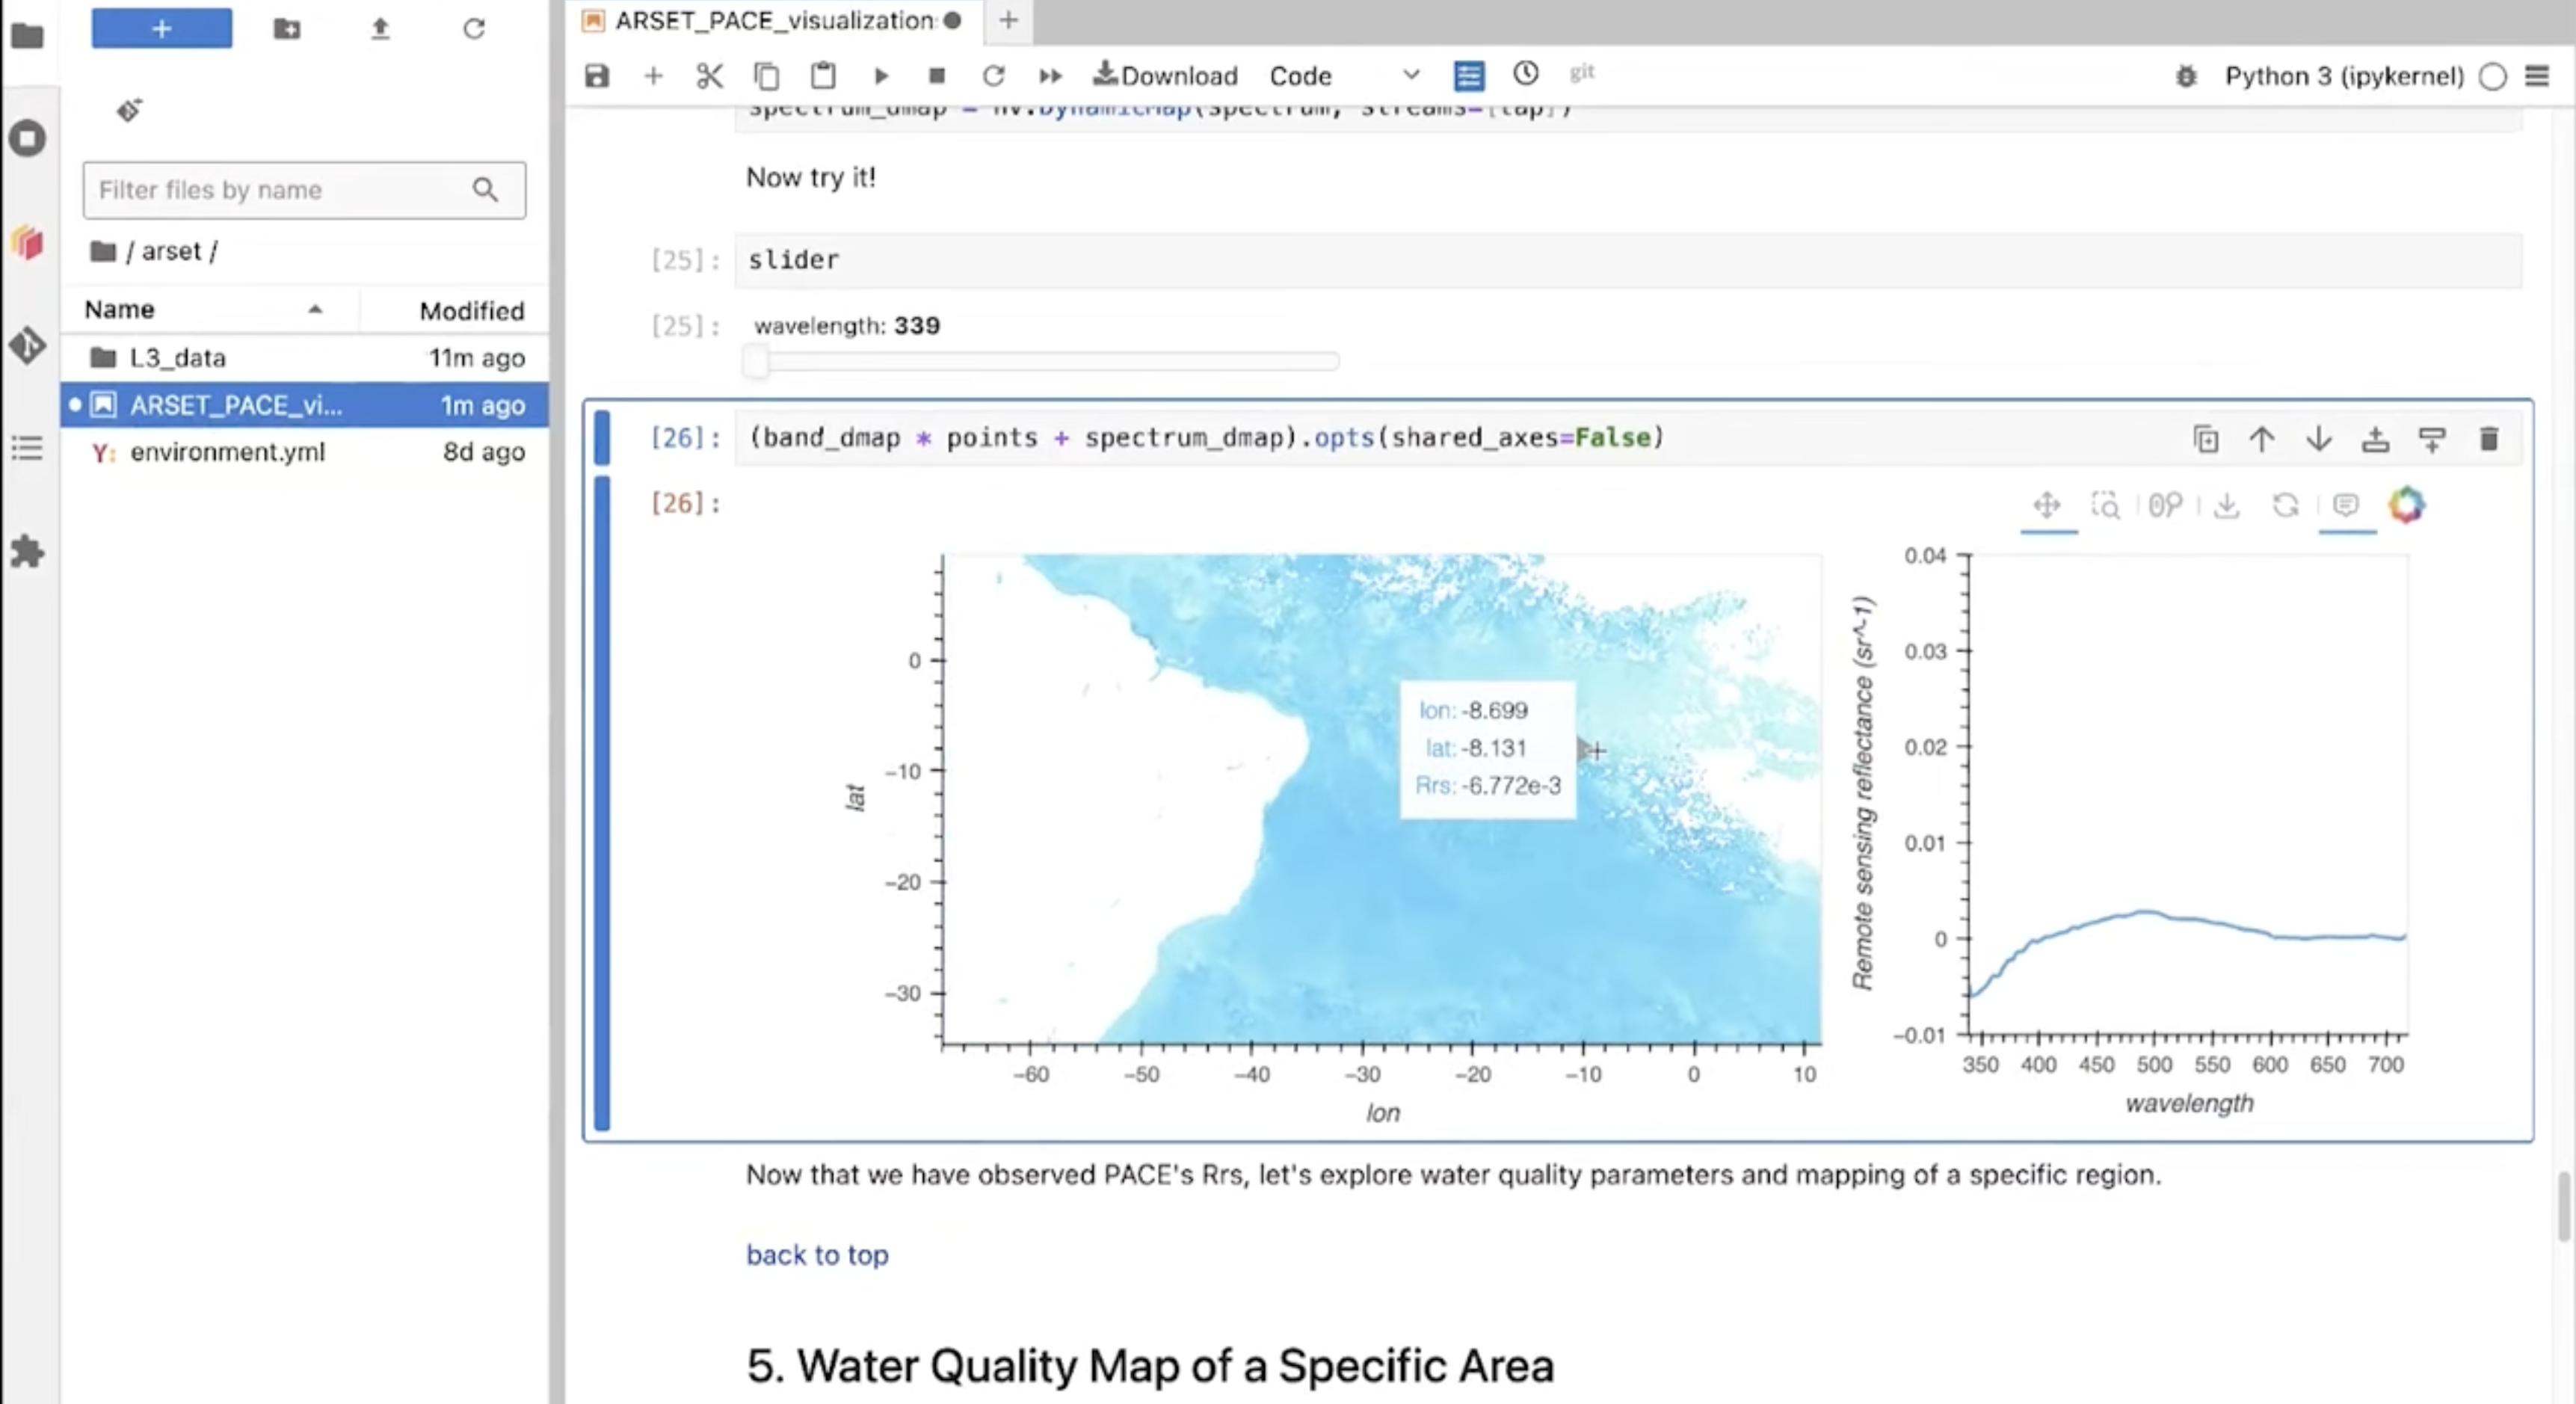Click the wavelength slider track
Image resolution: width=2576 pixels, height=1404 pixels.
click(x=1040, y=361)
